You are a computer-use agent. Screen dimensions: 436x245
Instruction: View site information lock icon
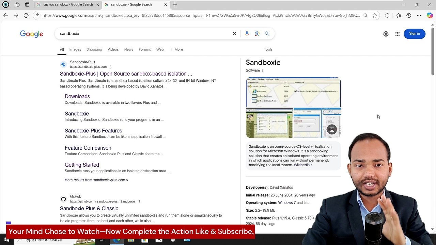pos(37,15)
